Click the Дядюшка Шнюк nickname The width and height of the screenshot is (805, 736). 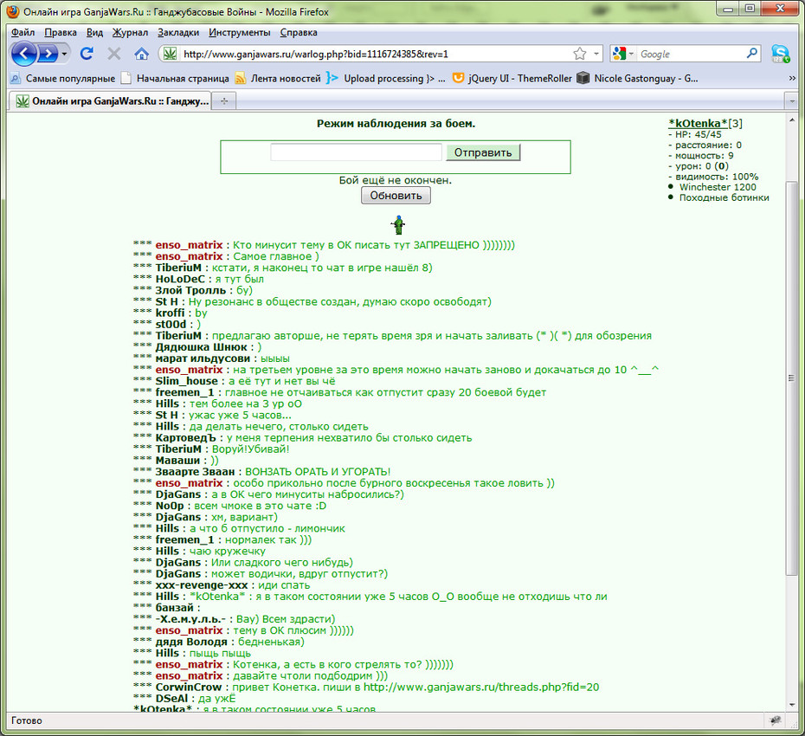(x=201, y=347)
